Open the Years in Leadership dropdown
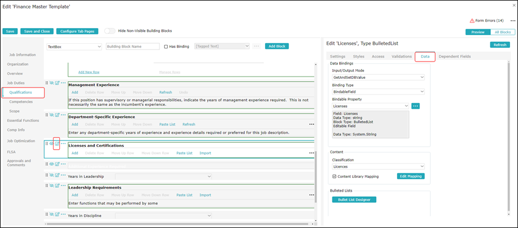This screenshot has height=228, width=518. (164, 177)
